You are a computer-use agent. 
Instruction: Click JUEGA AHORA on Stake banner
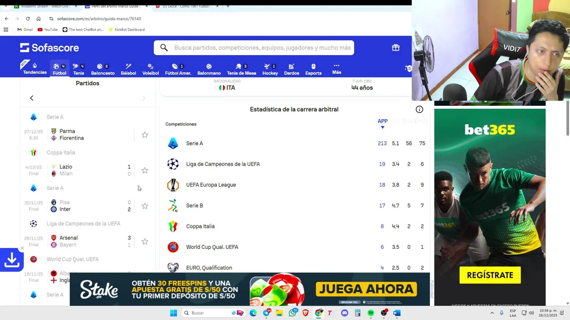[366, 289]
